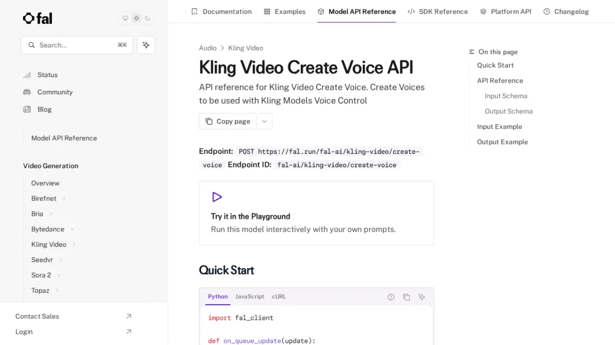Click the Documentation book icon
615x345 pixels.
coord(194,11)
